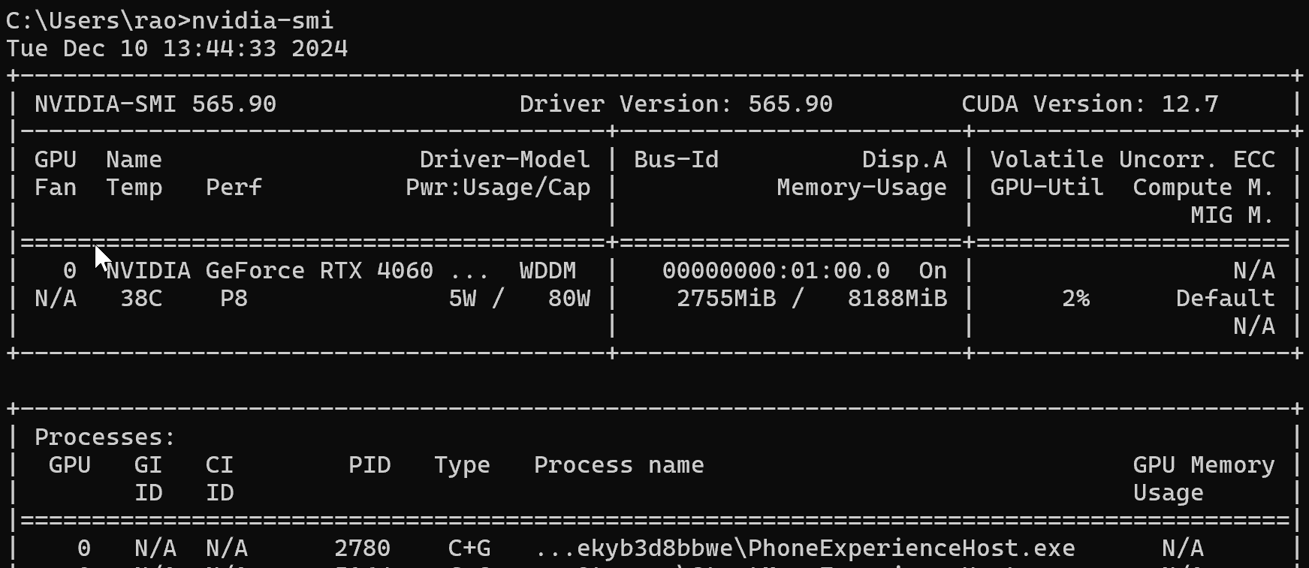
Task: Click the Driver-Model column header
Action: point(504,159)
